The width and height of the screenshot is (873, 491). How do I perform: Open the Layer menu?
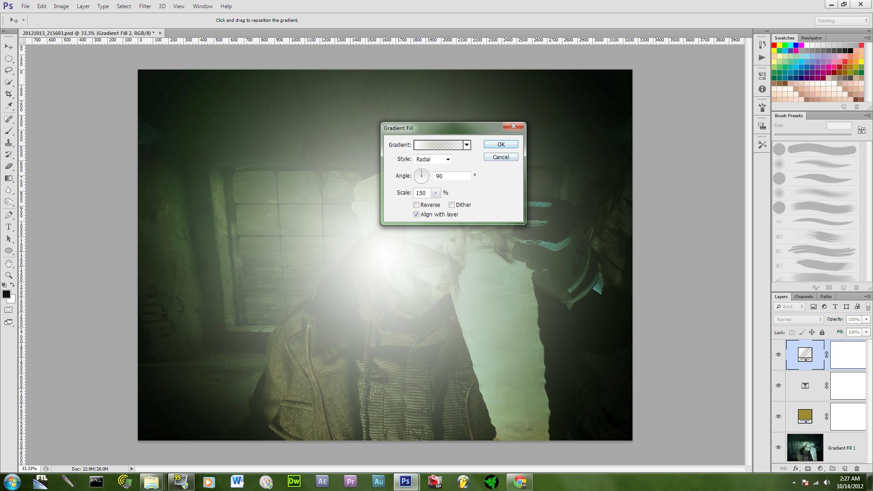(x=83, y=6)
